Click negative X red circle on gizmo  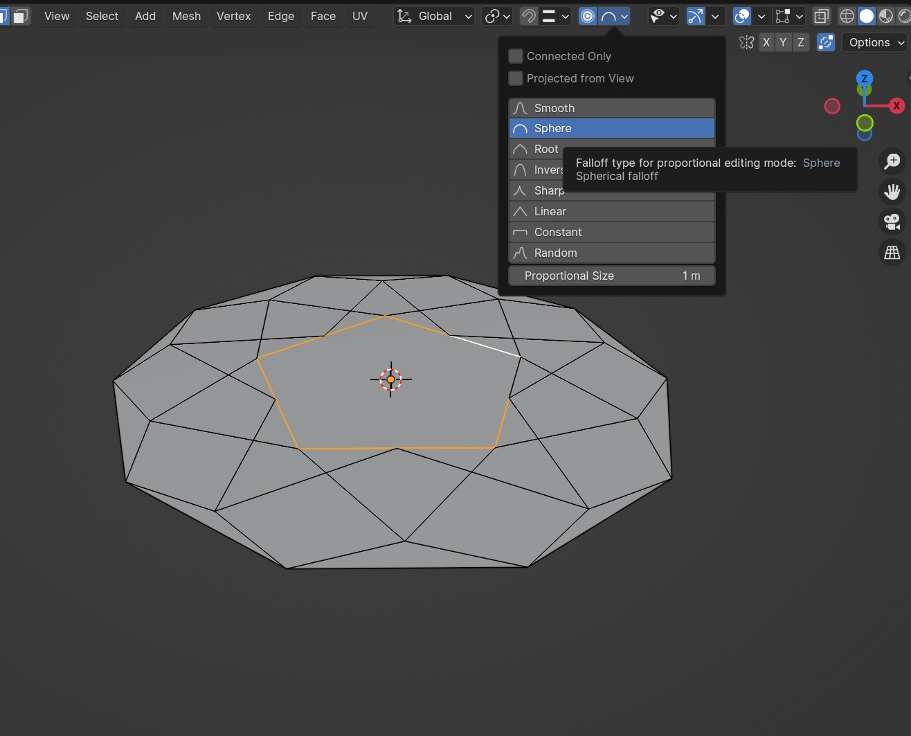point(832,106)
